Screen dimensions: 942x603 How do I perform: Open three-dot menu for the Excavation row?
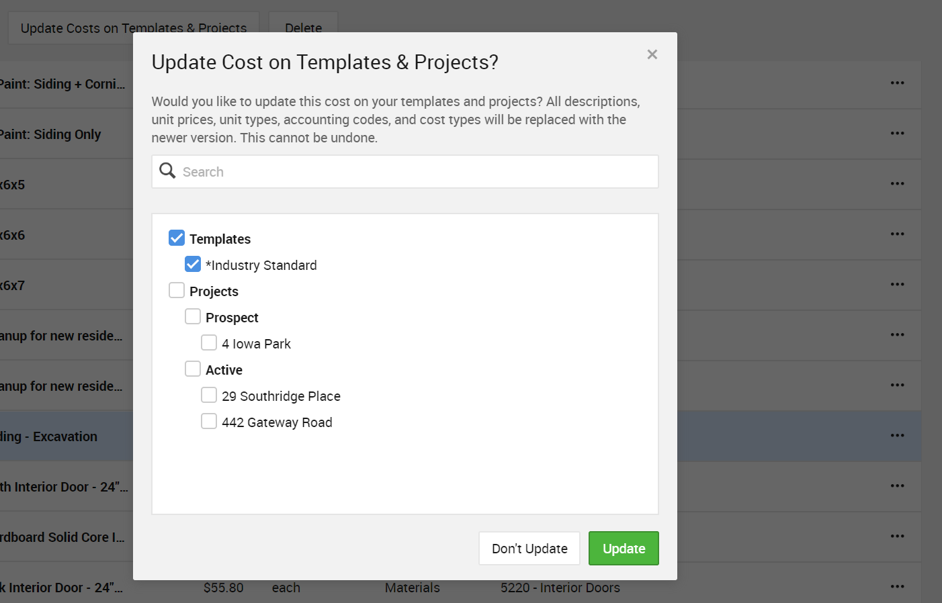tap(897, 436)
